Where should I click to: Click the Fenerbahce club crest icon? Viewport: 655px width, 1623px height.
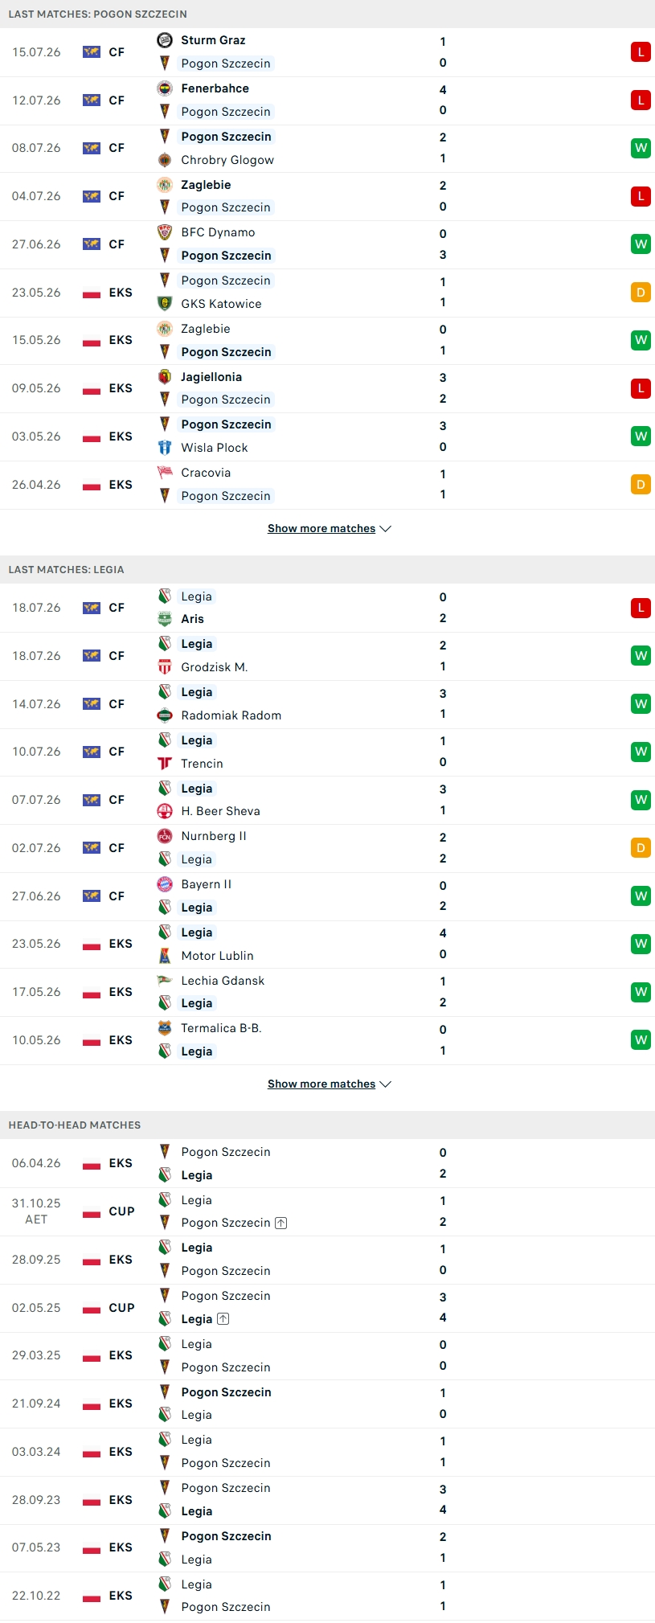tap(165, 88)
